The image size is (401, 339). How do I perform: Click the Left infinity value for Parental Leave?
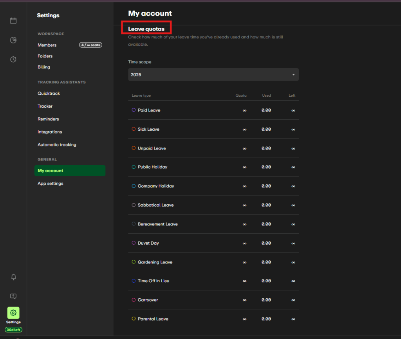(x=293, y=319)
